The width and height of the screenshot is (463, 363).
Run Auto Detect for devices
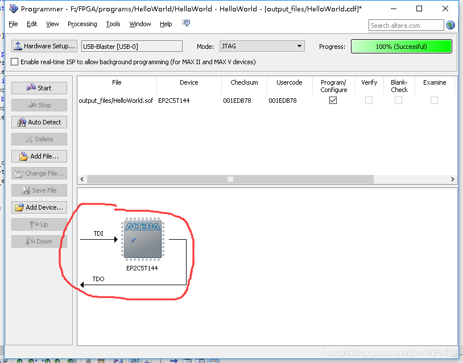pos(39,122)
